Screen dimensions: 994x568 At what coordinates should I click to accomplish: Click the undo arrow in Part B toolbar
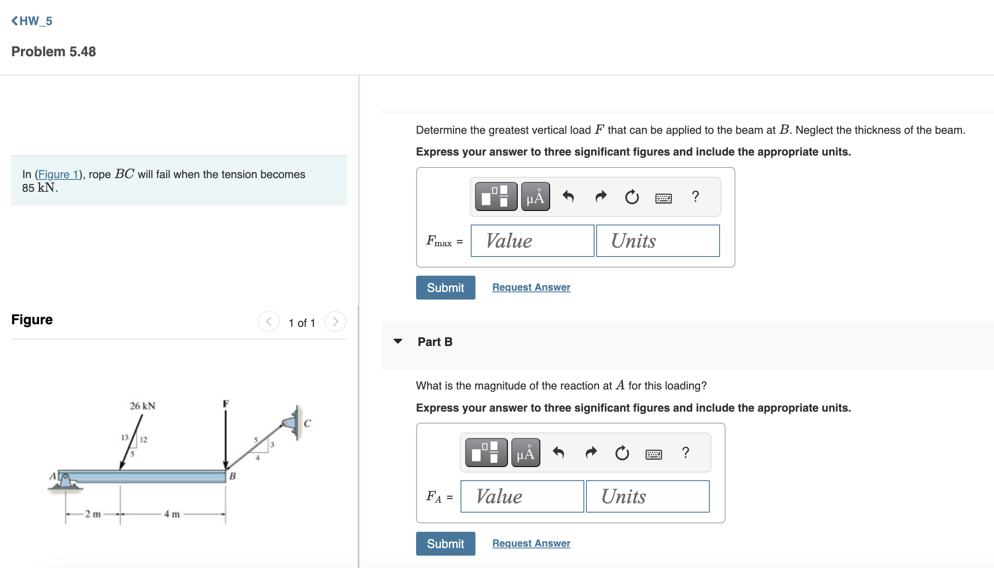(558, 453)
